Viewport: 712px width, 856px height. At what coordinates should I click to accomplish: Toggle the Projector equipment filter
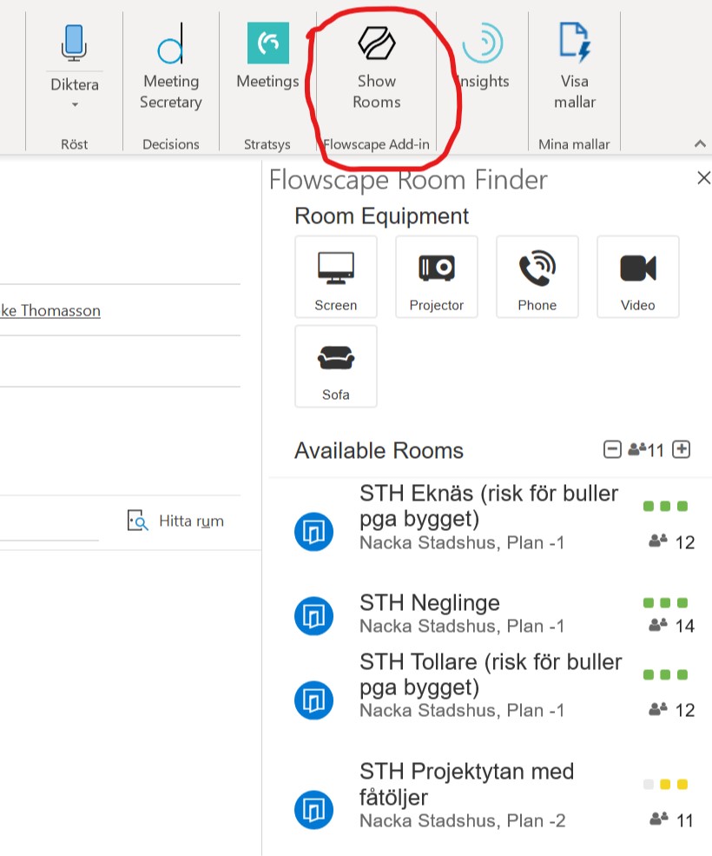(x=437, y=276)
